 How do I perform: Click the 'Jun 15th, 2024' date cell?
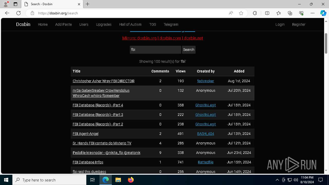239,162
